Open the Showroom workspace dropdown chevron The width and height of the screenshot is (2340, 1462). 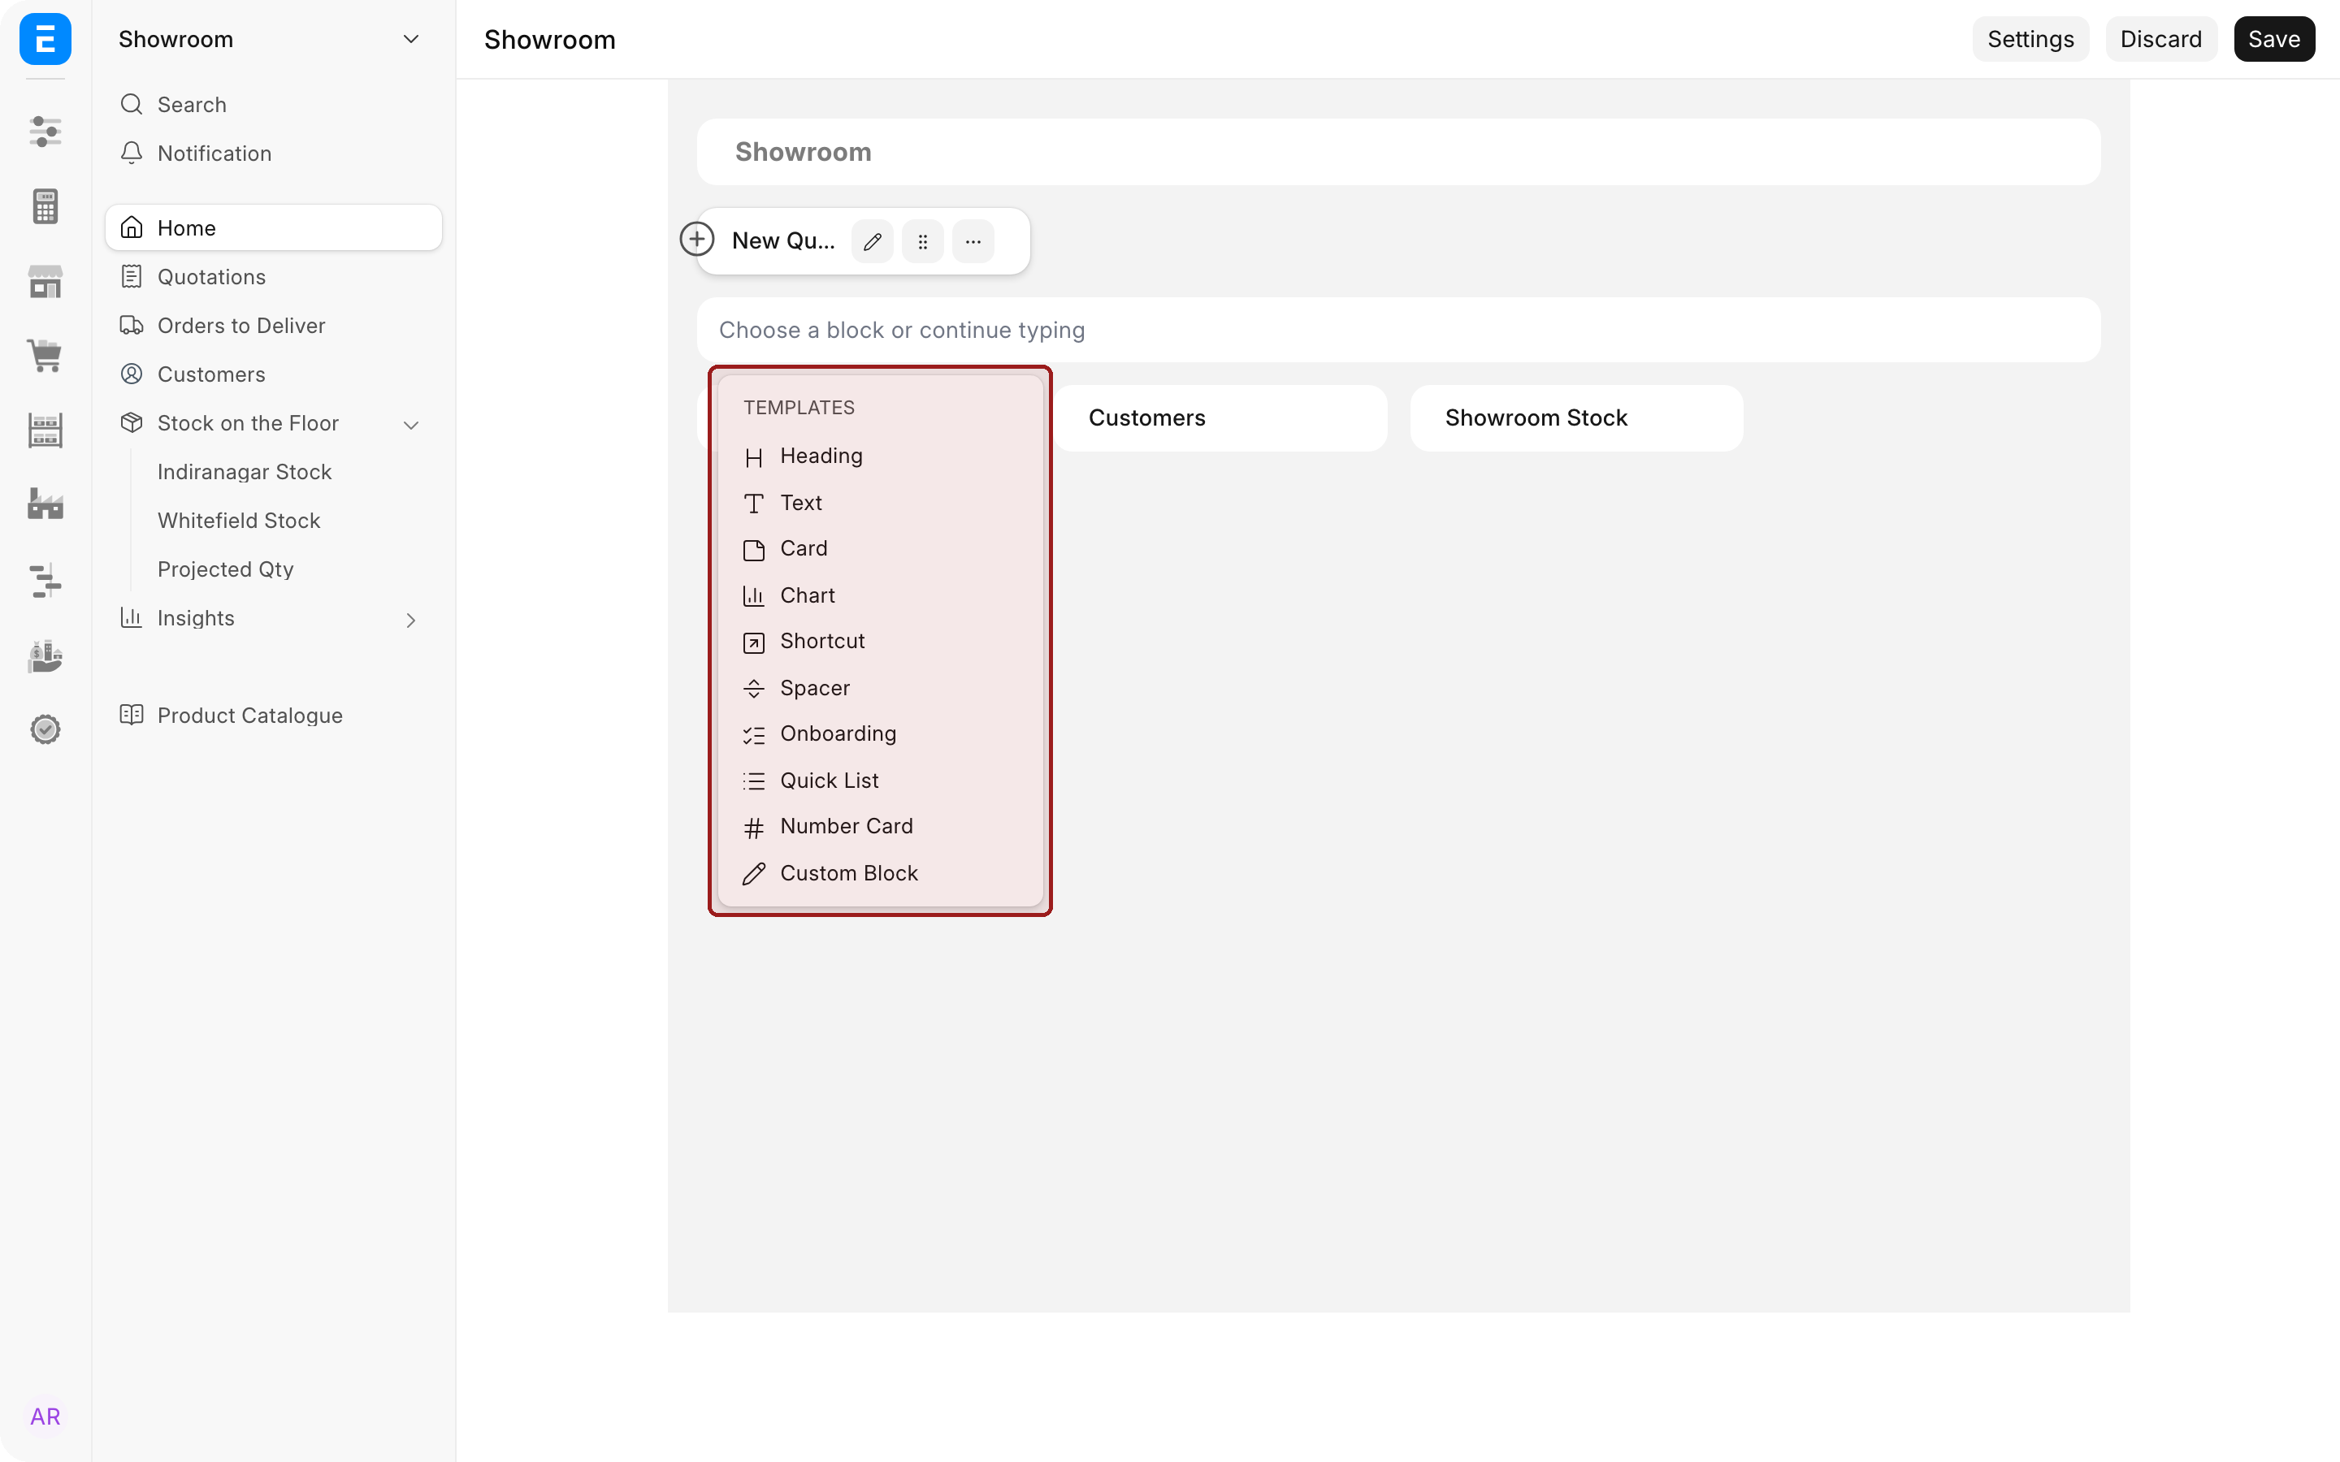[x=411, y=40]
